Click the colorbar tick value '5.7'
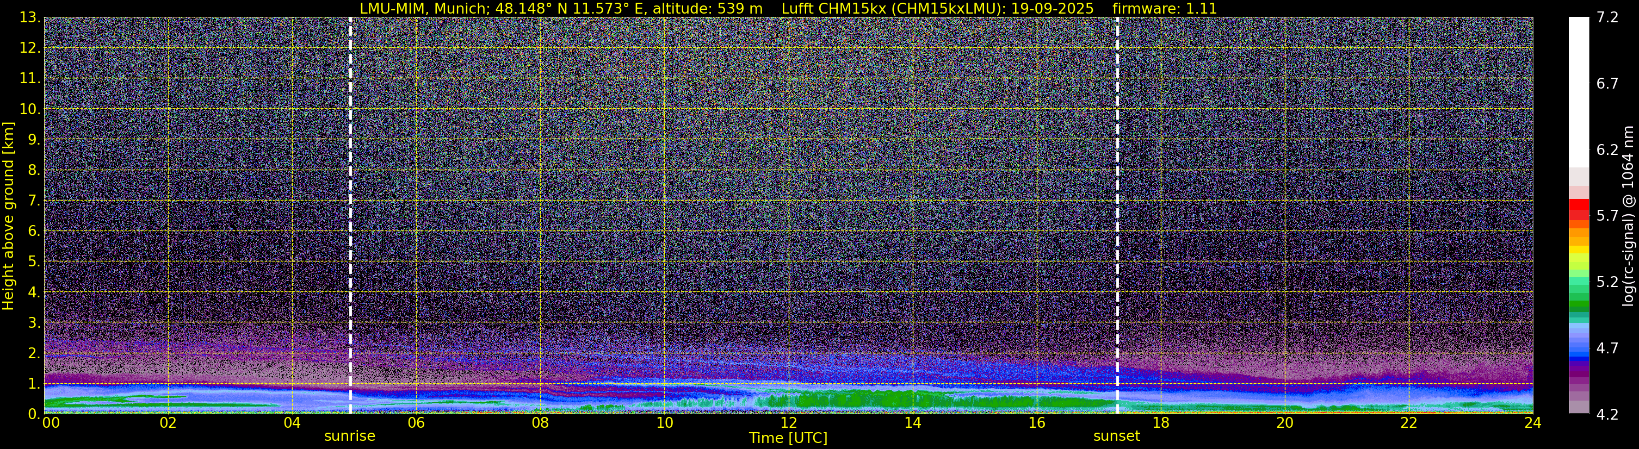 coord(1607,216)
